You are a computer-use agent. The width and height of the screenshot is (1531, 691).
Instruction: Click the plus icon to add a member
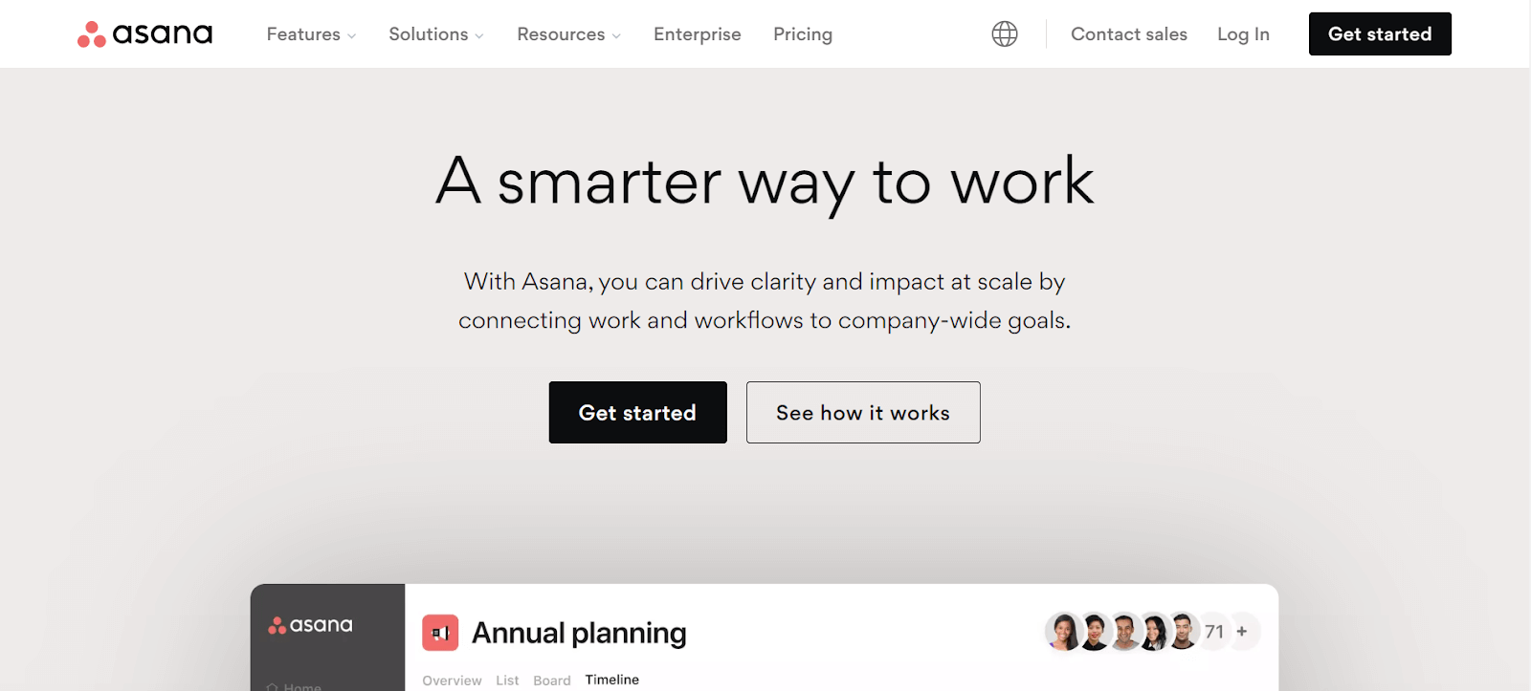click(1241, 631)
